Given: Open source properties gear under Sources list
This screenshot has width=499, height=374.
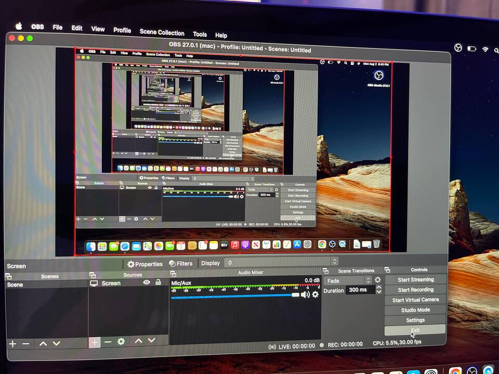Looking at the screenshot, I should pyautogui.click(x=121, y=342).
